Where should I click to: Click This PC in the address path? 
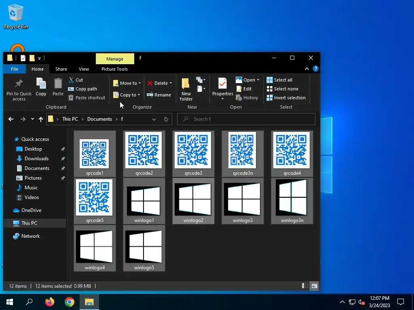pos(70,119)
